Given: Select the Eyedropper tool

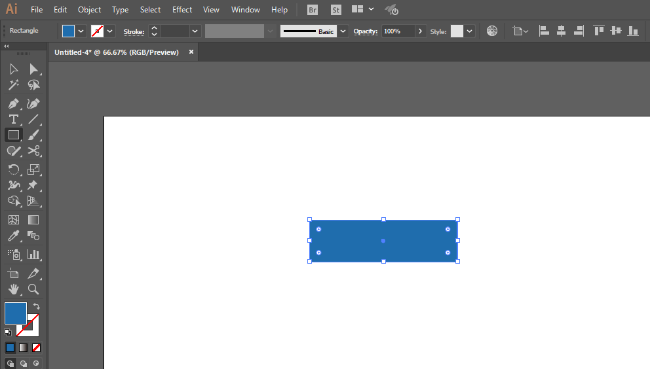Looking at the screenshot, I should pos(14,236).
